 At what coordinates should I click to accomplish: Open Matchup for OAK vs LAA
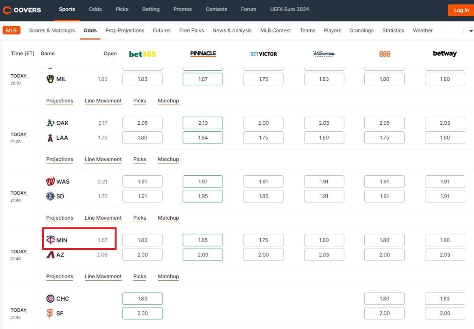[x=169, y=159]
